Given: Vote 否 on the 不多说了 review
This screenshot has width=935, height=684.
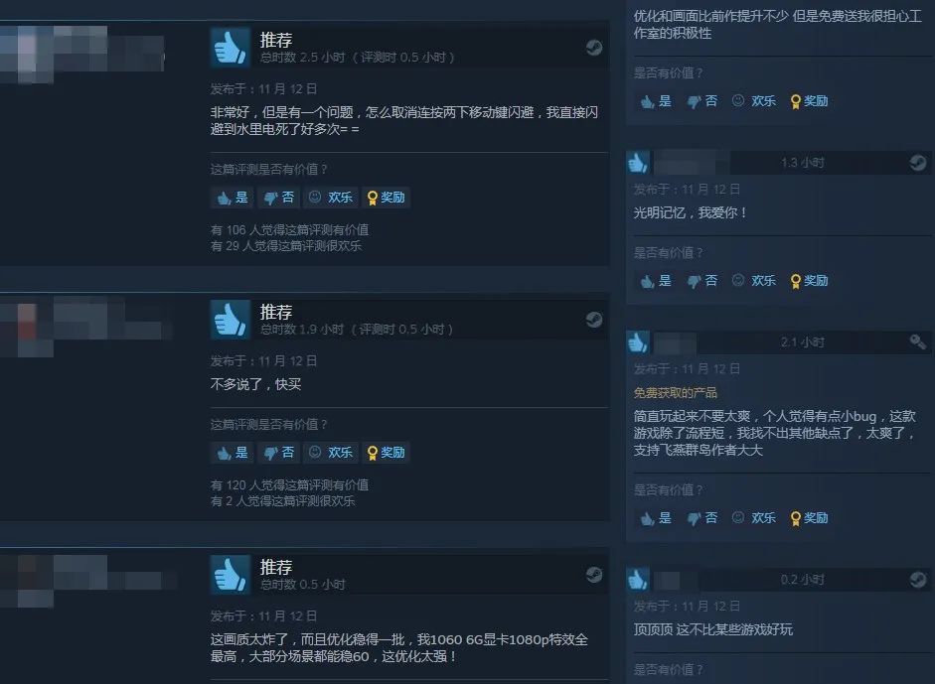Looking at the screenshot, I should click(x=279, y=453).
